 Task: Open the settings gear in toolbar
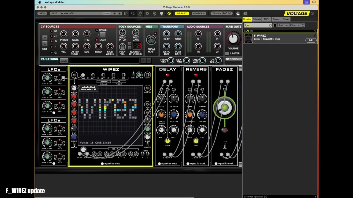[x=147, y=13]
